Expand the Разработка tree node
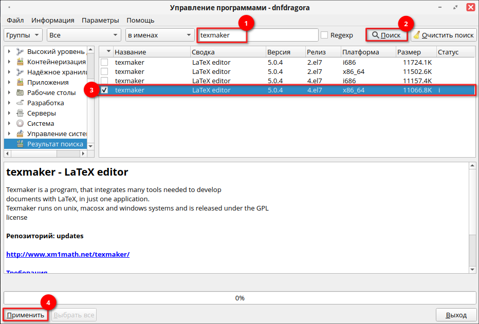The width and height of the screenshot is (479, 324). click(x=9, y=103)
